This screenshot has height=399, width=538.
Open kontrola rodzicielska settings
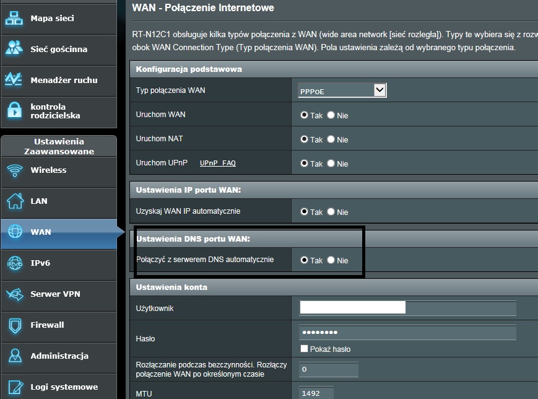tap(59, 112)
